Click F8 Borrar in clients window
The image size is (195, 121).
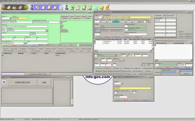click(14, 46)
